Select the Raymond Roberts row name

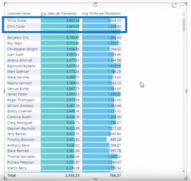coord(21,66)
